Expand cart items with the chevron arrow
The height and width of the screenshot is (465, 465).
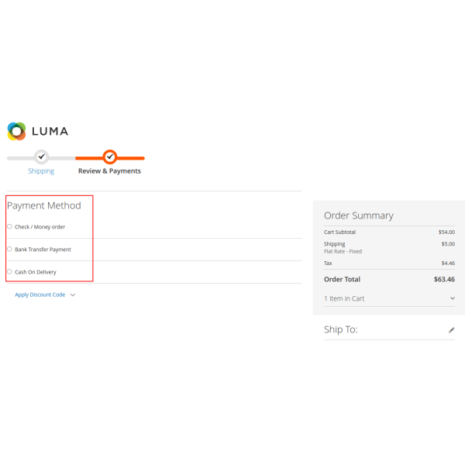click(x=452, y=298)
